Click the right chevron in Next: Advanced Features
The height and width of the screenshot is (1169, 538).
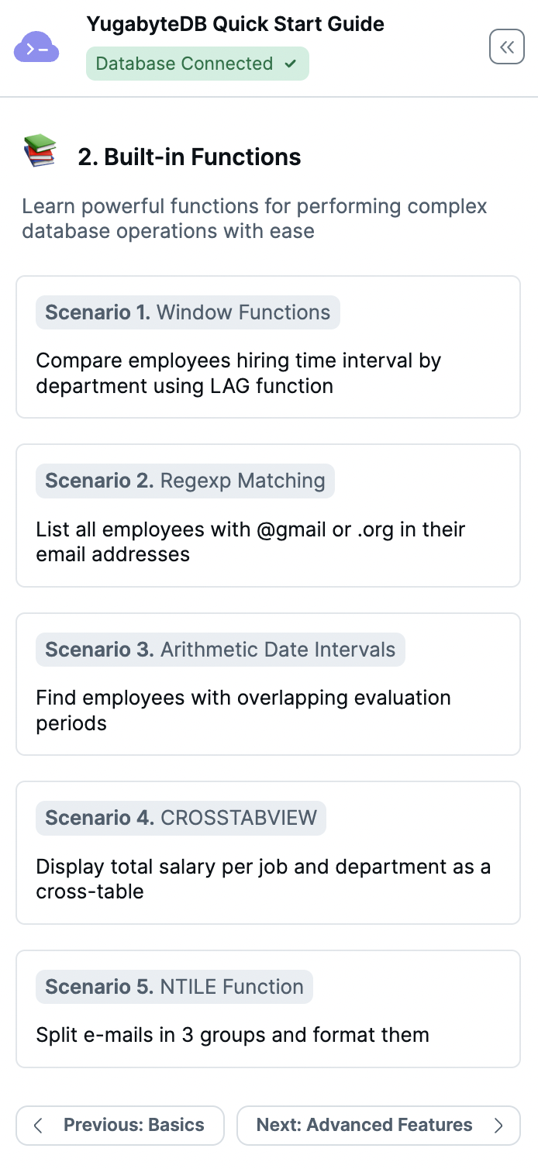pos(498,1126)
